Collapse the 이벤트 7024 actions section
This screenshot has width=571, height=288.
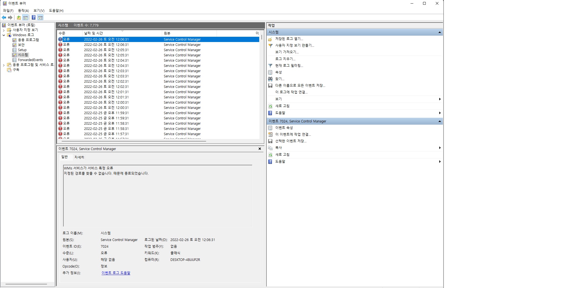[x=440, y=121]
